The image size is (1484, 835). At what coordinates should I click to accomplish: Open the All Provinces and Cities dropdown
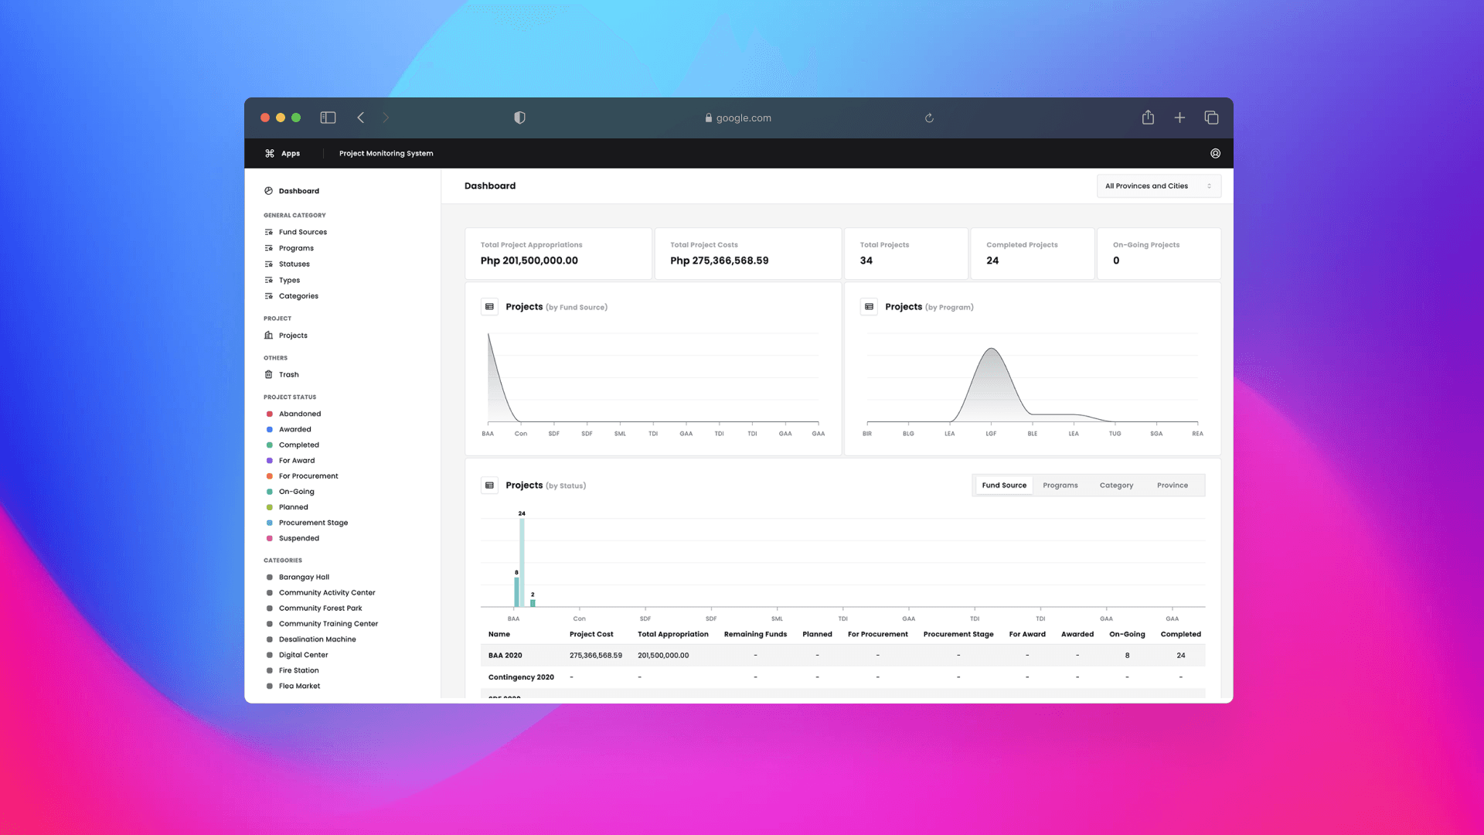coord(1158,186)
